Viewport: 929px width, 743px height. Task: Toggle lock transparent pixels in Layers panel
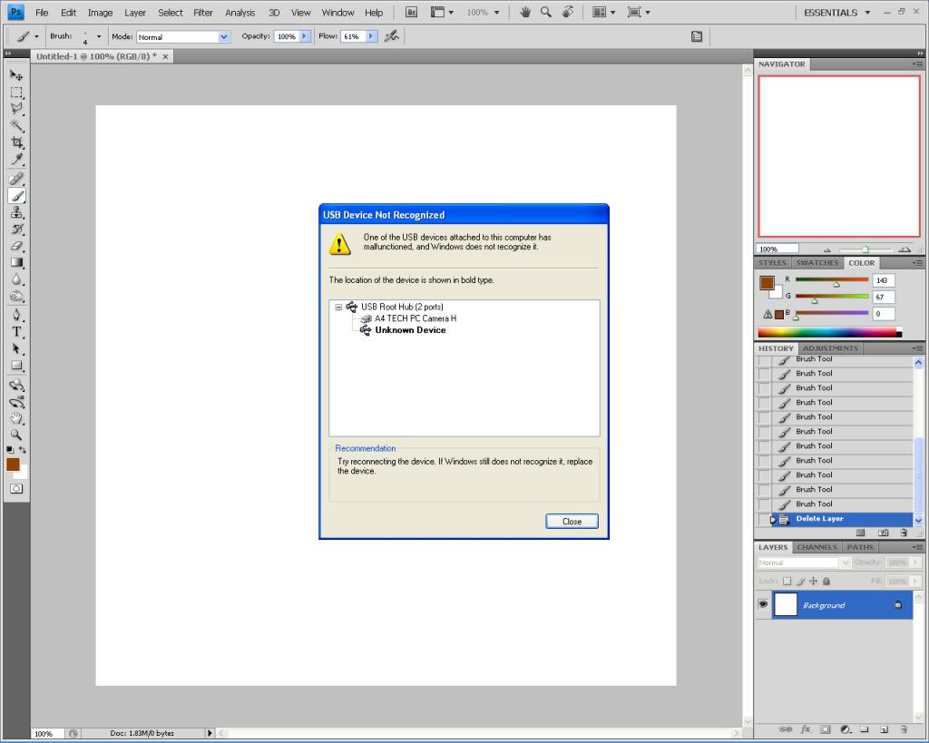click(787, 582)
